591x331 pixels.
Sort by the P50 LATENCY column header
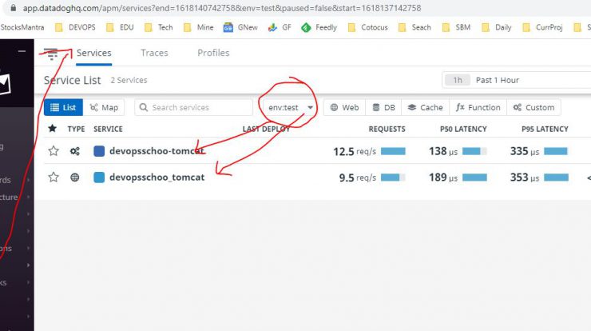(463, 129)
